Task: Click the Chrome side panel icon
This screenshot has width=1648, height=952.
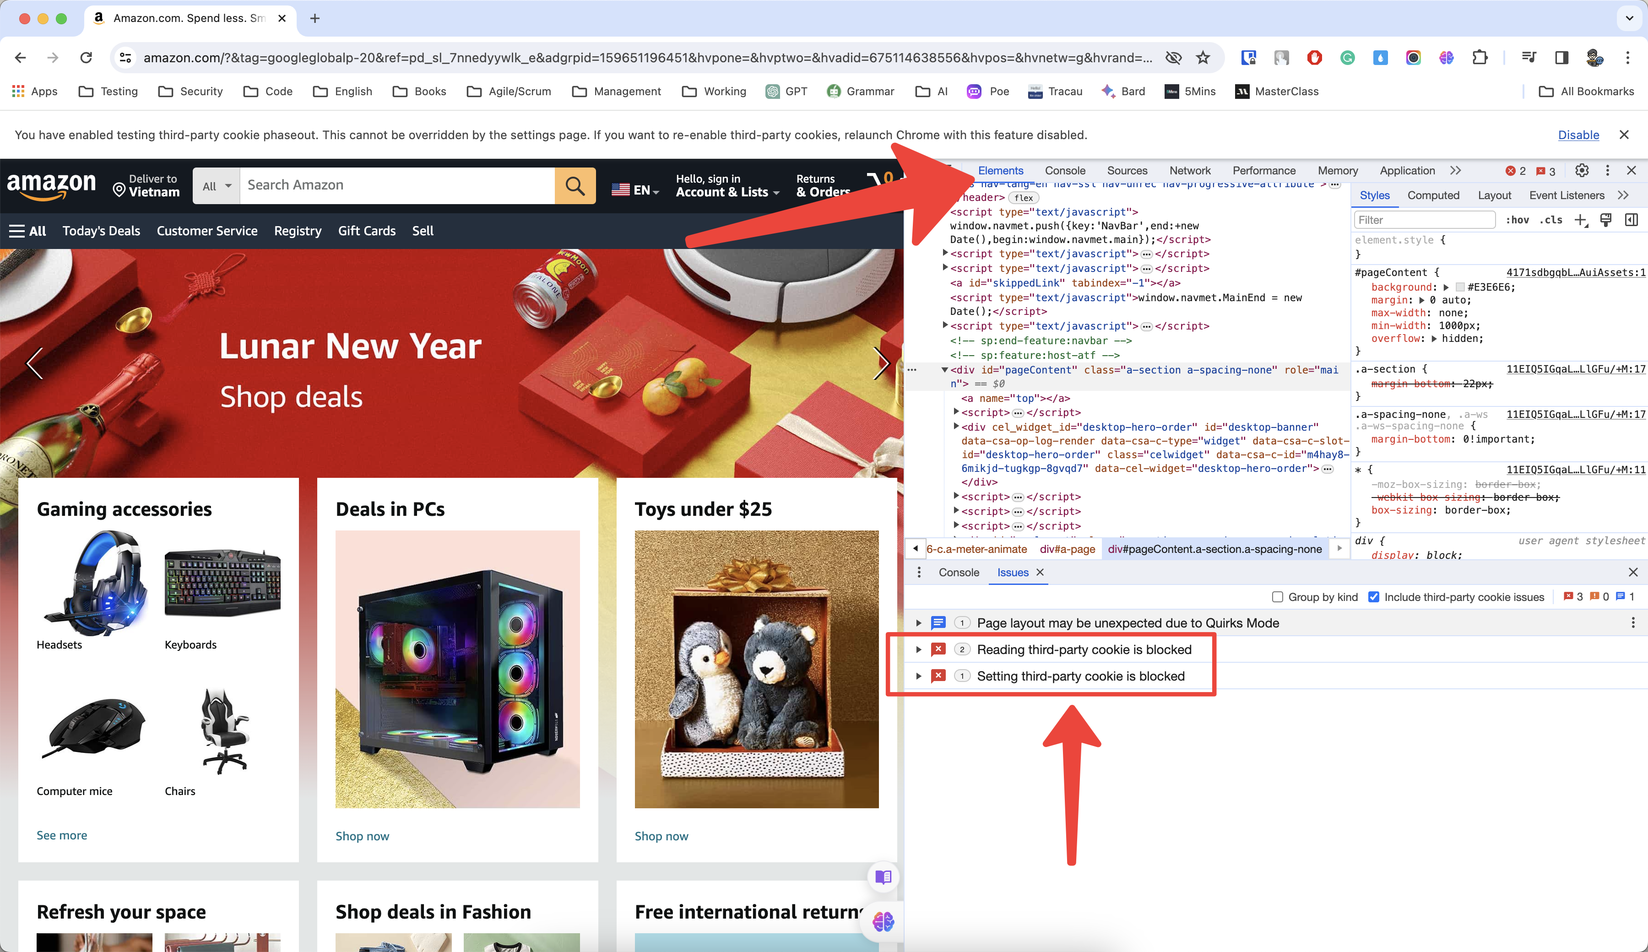Action: point(1561,58)
